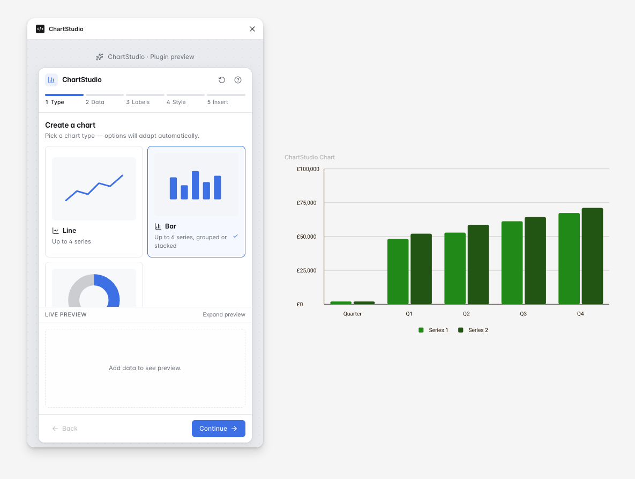
Task: Click the arrow icon on Continue
Action: point(235,429)
